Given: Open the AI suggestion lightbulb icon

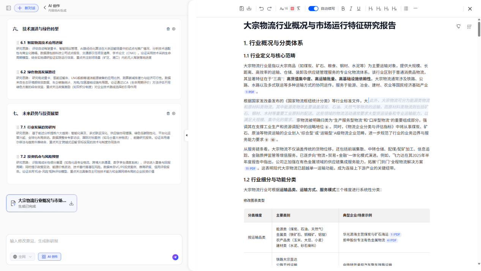Looking at the screenshot, I should coord(458,27).
